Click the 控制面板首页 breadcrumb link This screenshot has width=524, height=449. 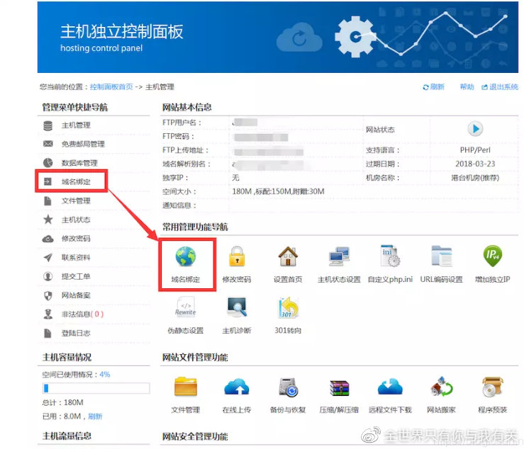click(x=111, y=87)
